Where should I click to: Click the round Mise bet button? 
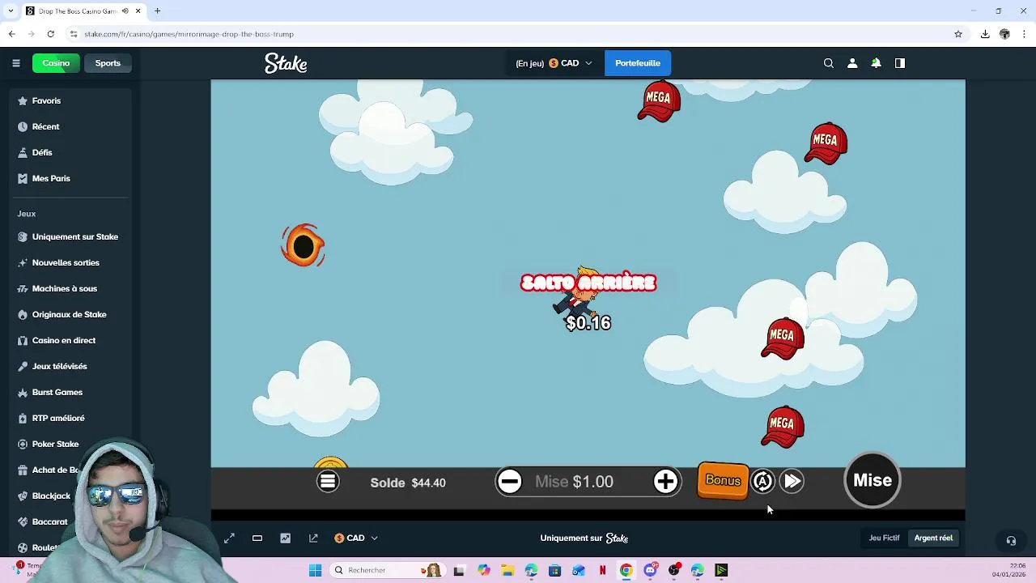tap(873, 481)
